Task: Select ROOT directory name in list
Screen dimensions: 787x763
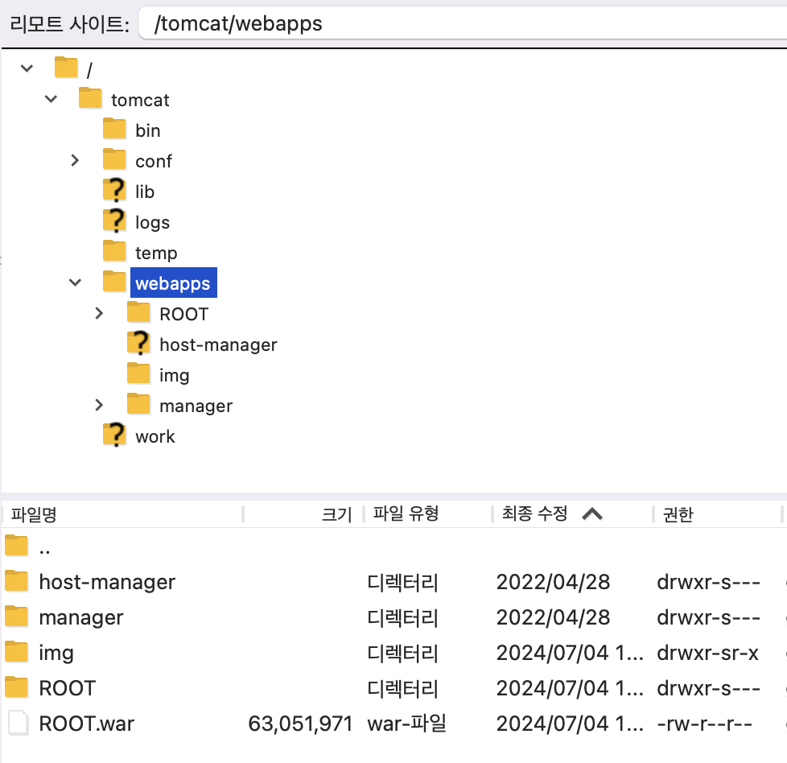Action: pyautogui.click(x=68, y=688)
